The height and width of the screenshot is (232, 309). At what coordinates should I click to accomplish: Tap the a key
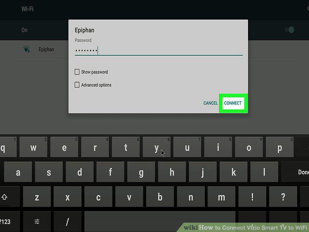[18, 172]
